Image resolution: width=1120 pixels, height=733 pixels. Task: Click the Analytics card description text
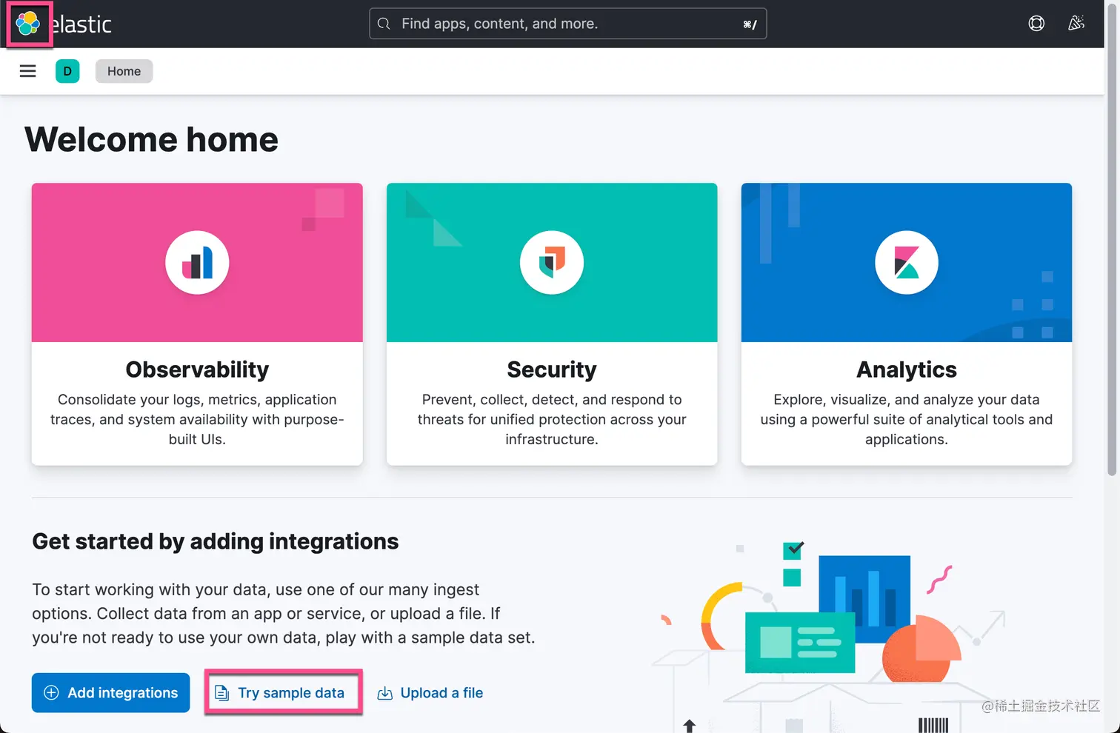click(907, 419)
